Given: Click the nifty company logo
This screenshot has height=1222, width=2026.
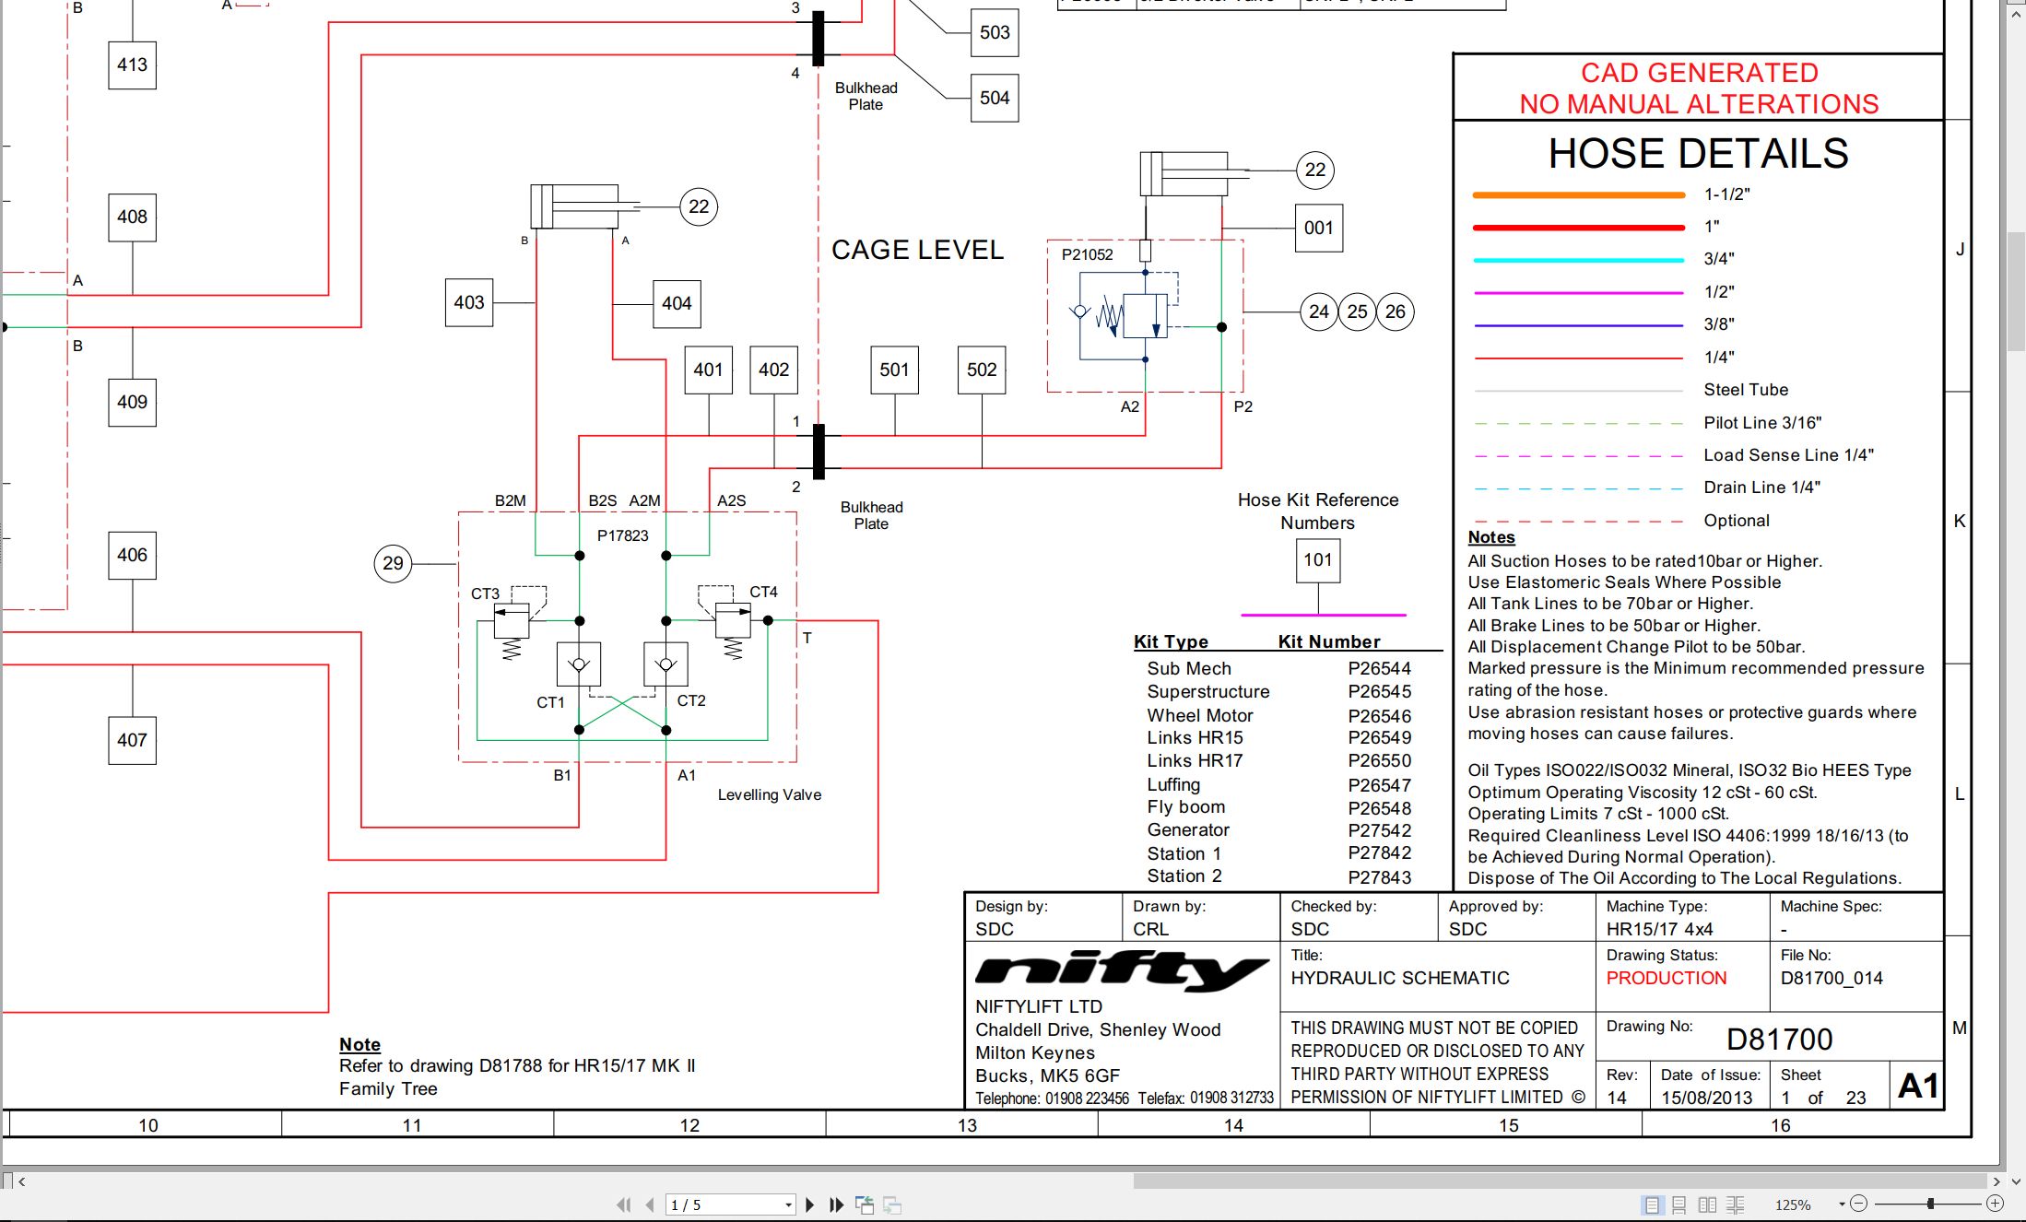Looking at the screenshot, I should (x=1122, y=969).
